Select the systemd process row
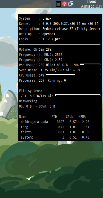This screenshot has height=198, width=103. (55, 138)
